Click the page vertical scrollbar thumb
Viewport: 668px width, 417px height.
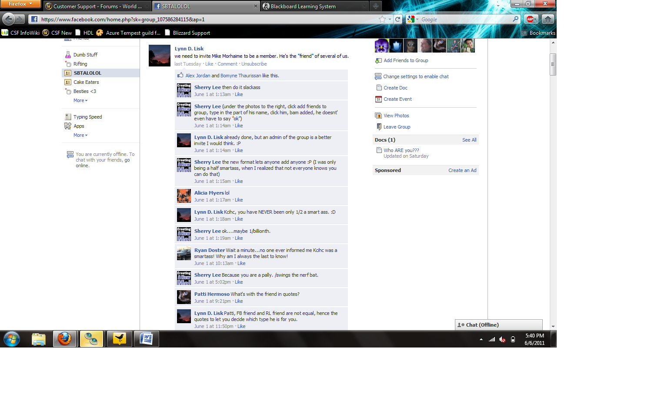pyautogui.click(x=553, y=64)
